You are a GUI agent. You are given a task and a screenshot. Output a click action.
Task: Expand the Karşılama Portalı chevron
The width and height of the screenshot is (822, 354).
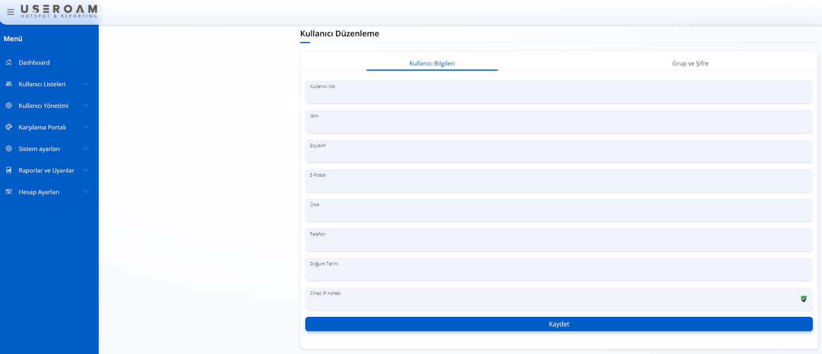coord(86,127)
